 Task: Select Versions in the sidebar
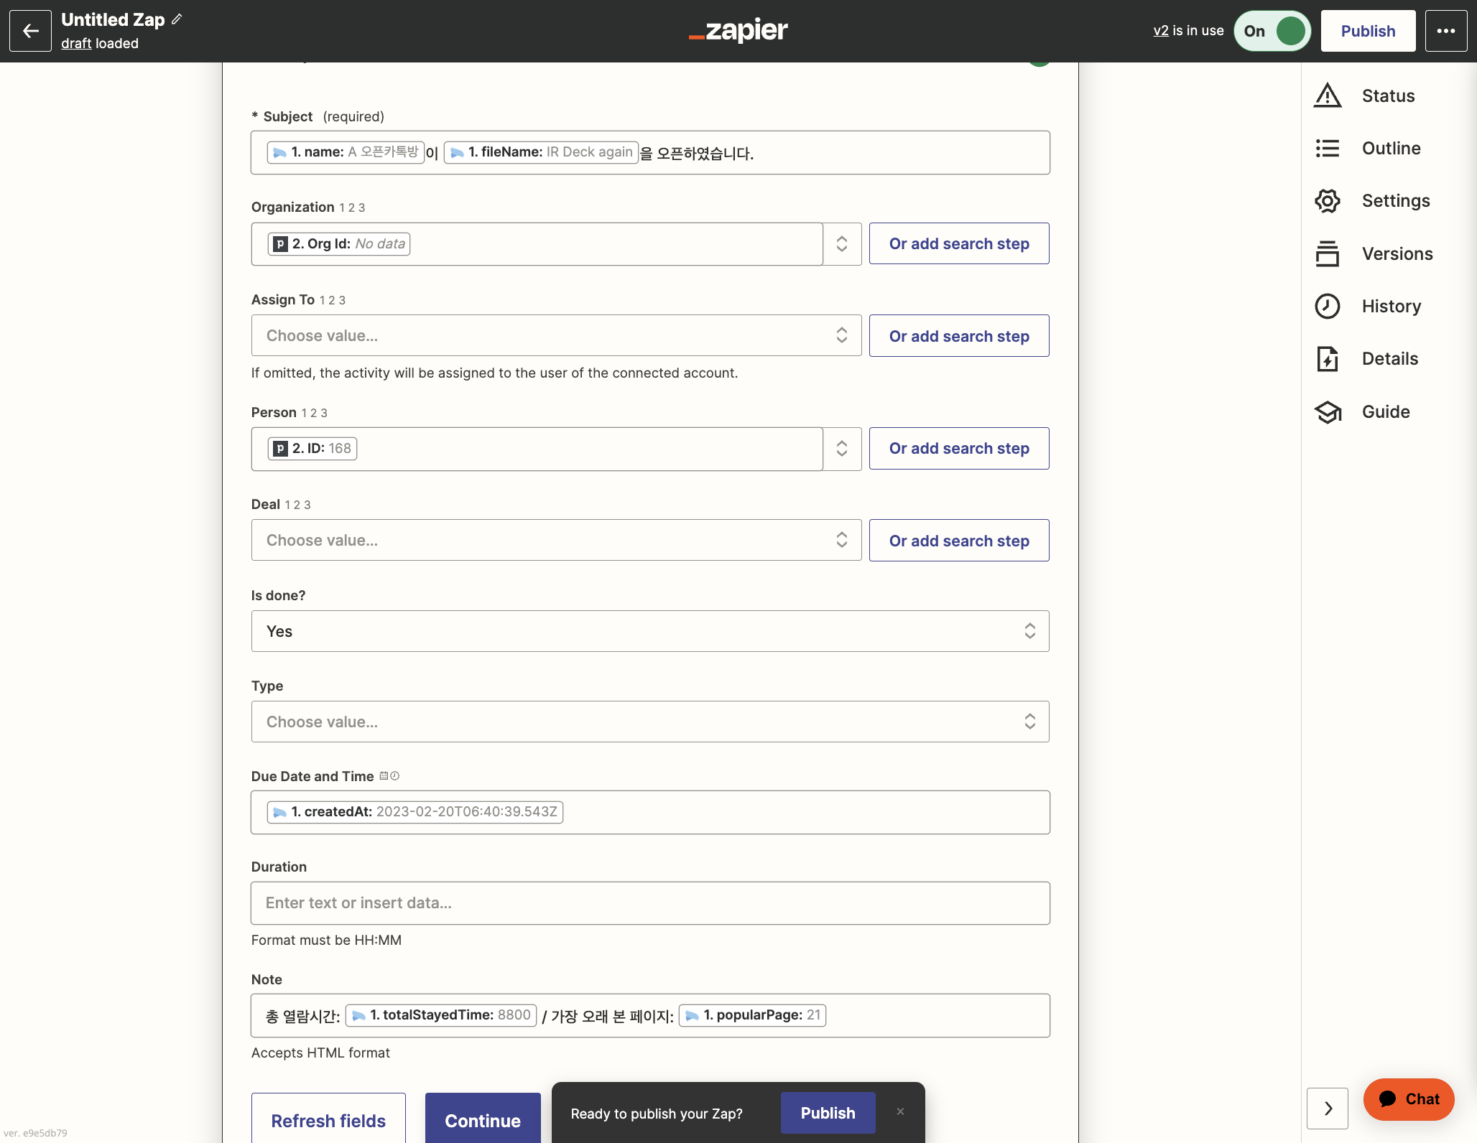tap(1397, 253)
